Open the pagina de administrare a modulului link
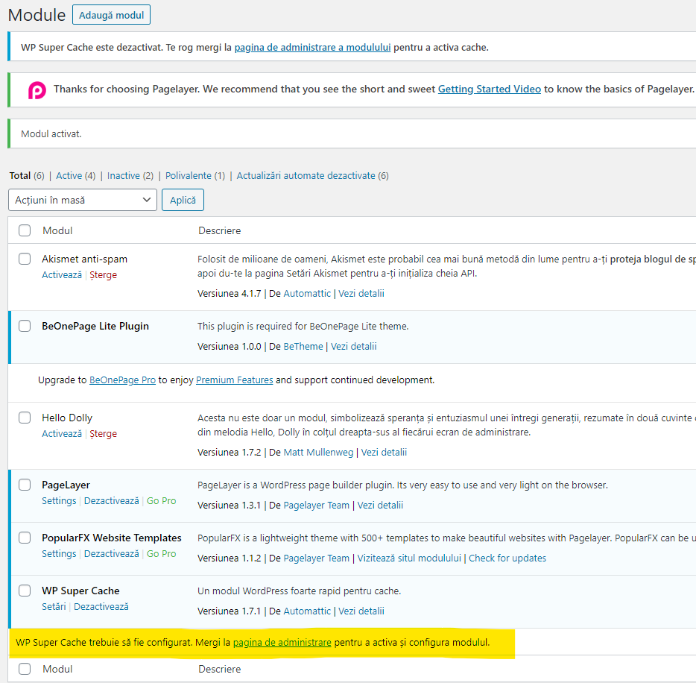Image resolution: width=696 pixels, height=683 pixels. (312, 48)
